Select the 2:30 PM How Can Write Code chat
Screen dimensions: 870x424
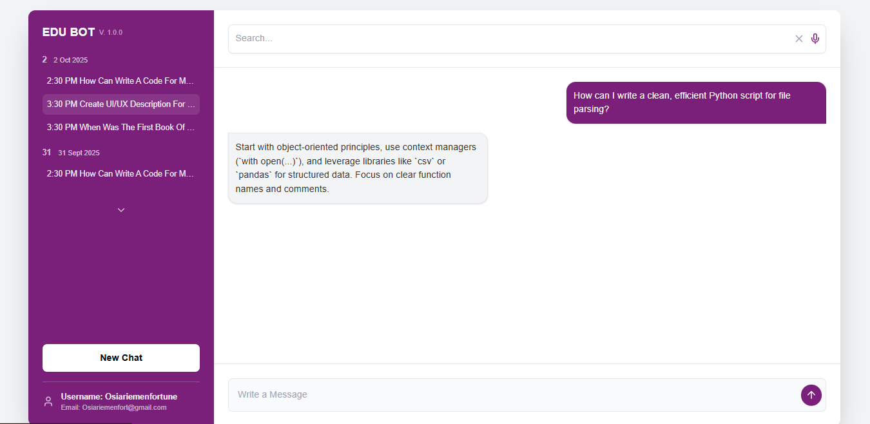(121, 81)
